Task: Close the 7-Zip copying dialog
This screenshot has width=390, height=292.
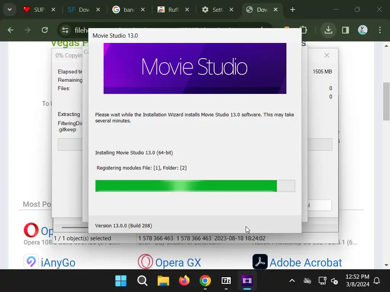Action: [327, 55]
